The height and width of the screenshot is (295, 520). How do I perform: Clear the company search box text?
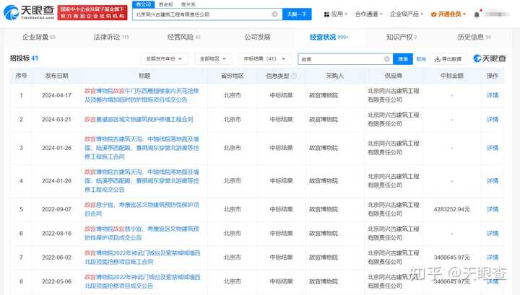coord(274,14)
